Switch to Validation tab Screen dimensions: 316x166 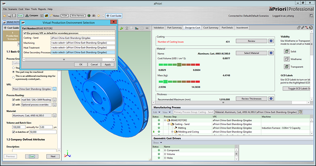(159, 28)
